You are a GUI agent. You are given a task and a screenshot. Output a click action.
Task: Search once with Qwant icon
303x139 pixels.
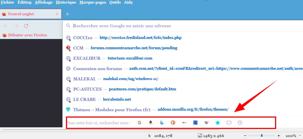point(195,123)
